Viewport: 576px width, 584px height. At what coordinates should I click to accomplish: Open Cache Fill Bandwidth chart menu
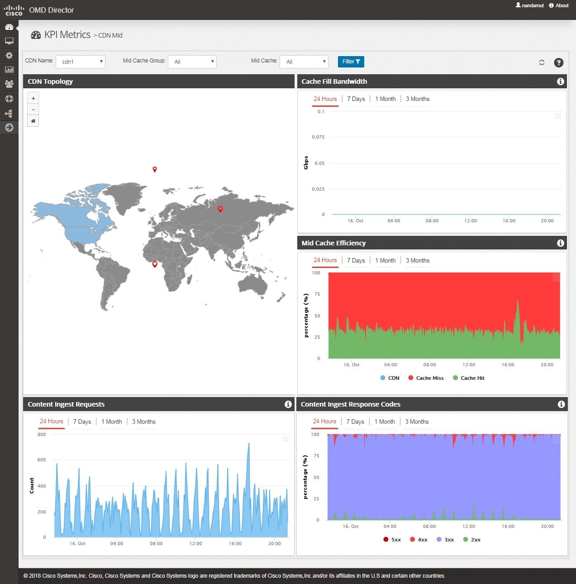(x=558, y=116)
